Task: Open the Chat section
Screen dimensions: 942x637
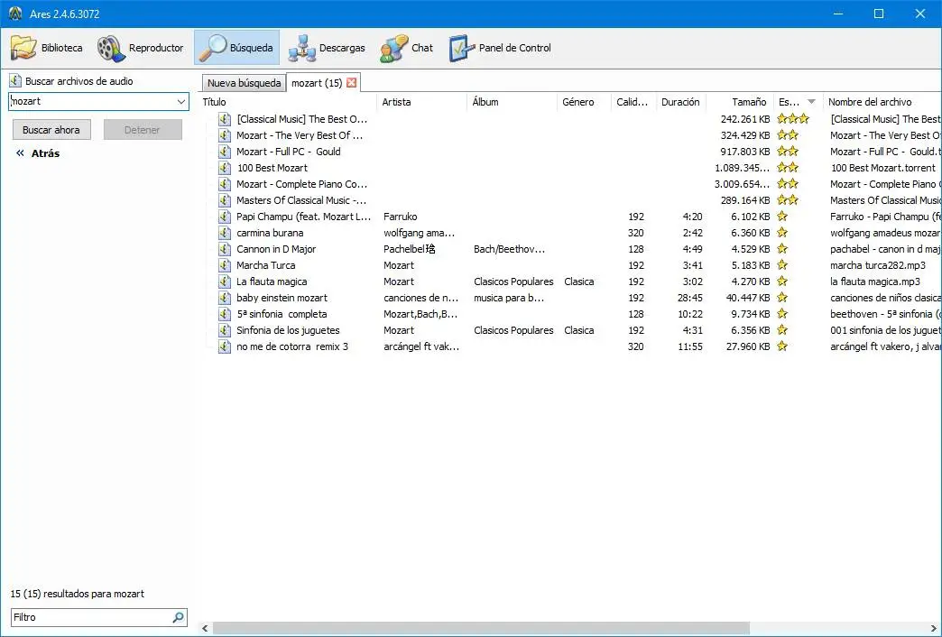Action: point(406,48)
